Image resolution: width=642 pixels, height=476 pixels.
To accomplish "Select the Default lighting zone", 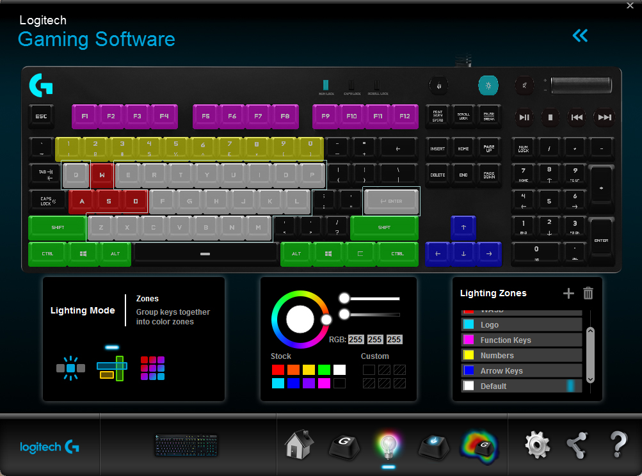I will 522,386.
